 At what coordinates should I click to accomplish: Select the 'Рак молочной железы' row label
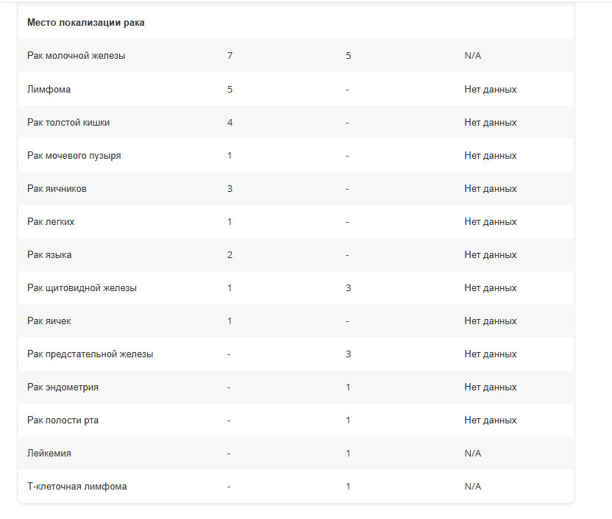click(x=76, y=56)
